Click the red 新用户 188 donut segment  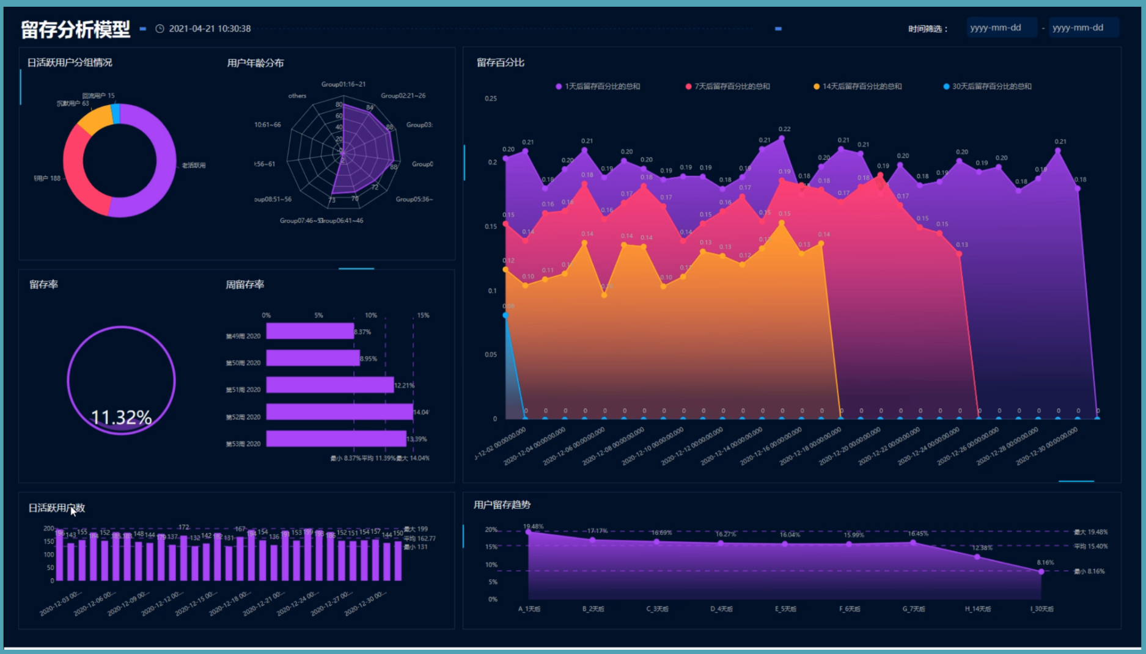click(x=75, y=171)
